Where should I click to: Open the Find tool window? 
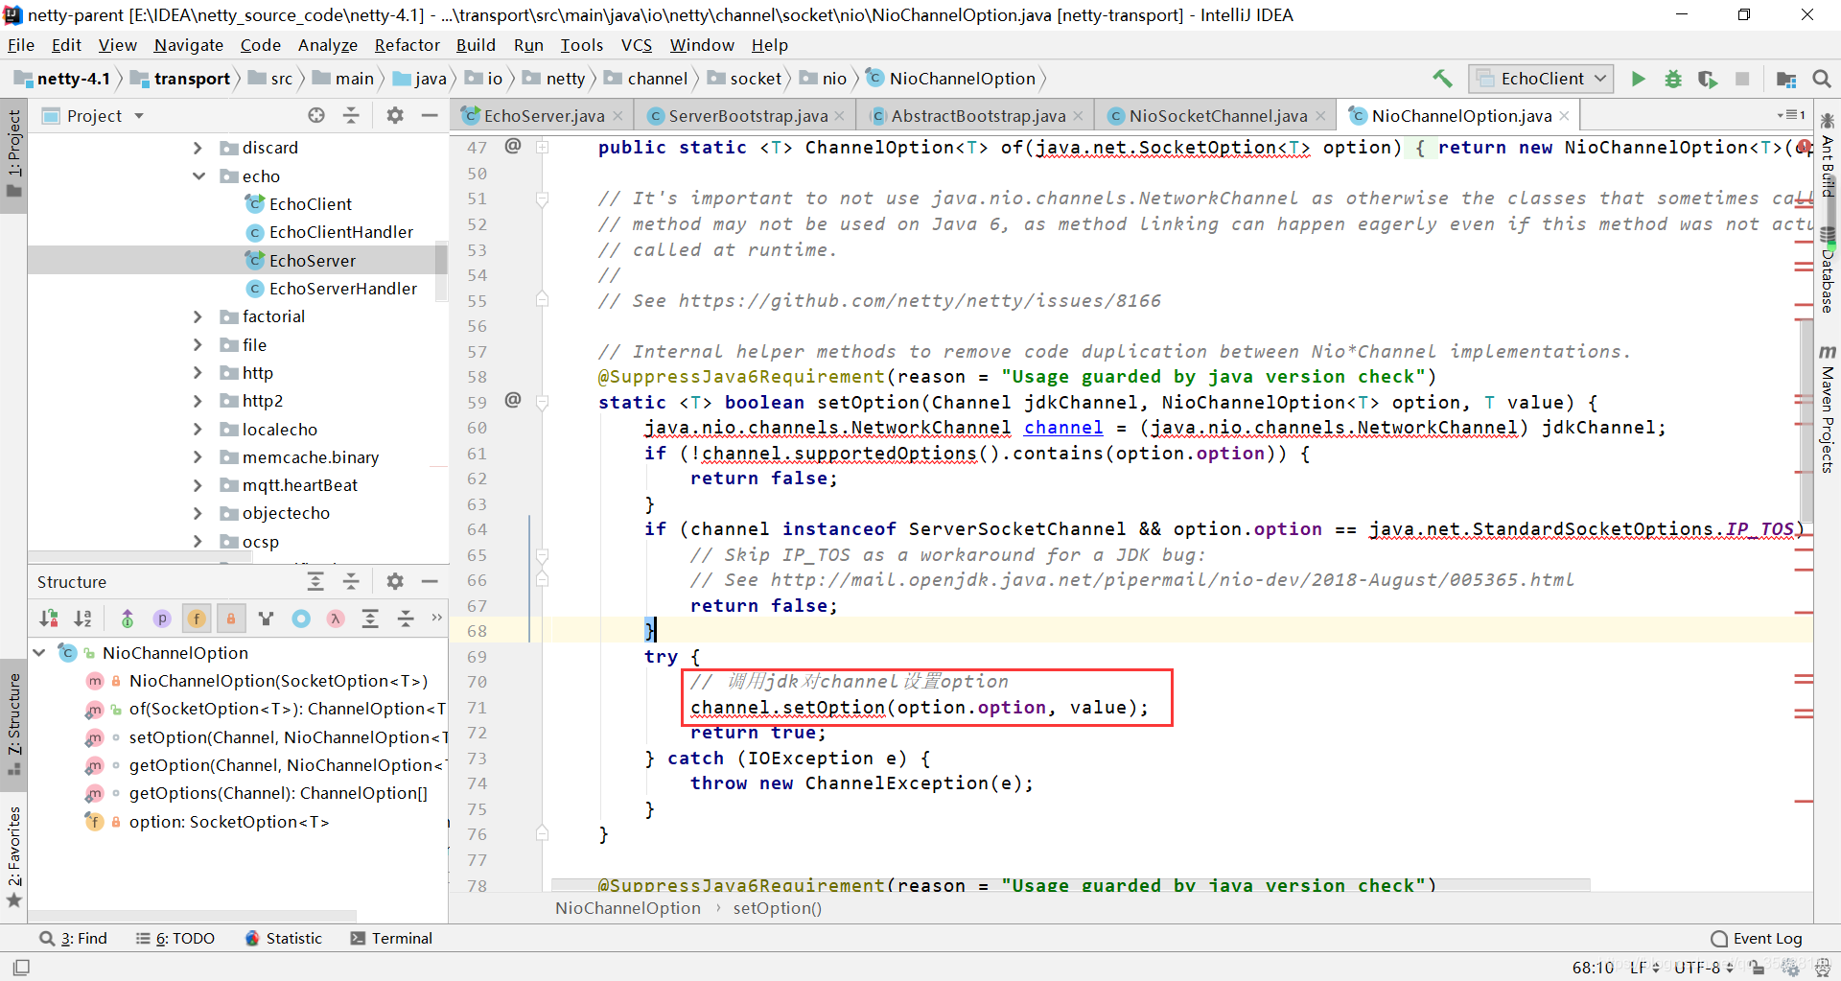74,939
